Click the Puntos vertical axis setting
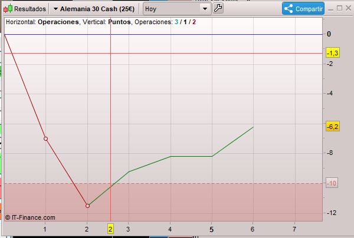Image resolution: width=354 pixels, height=238 pixels. [119, 22]
